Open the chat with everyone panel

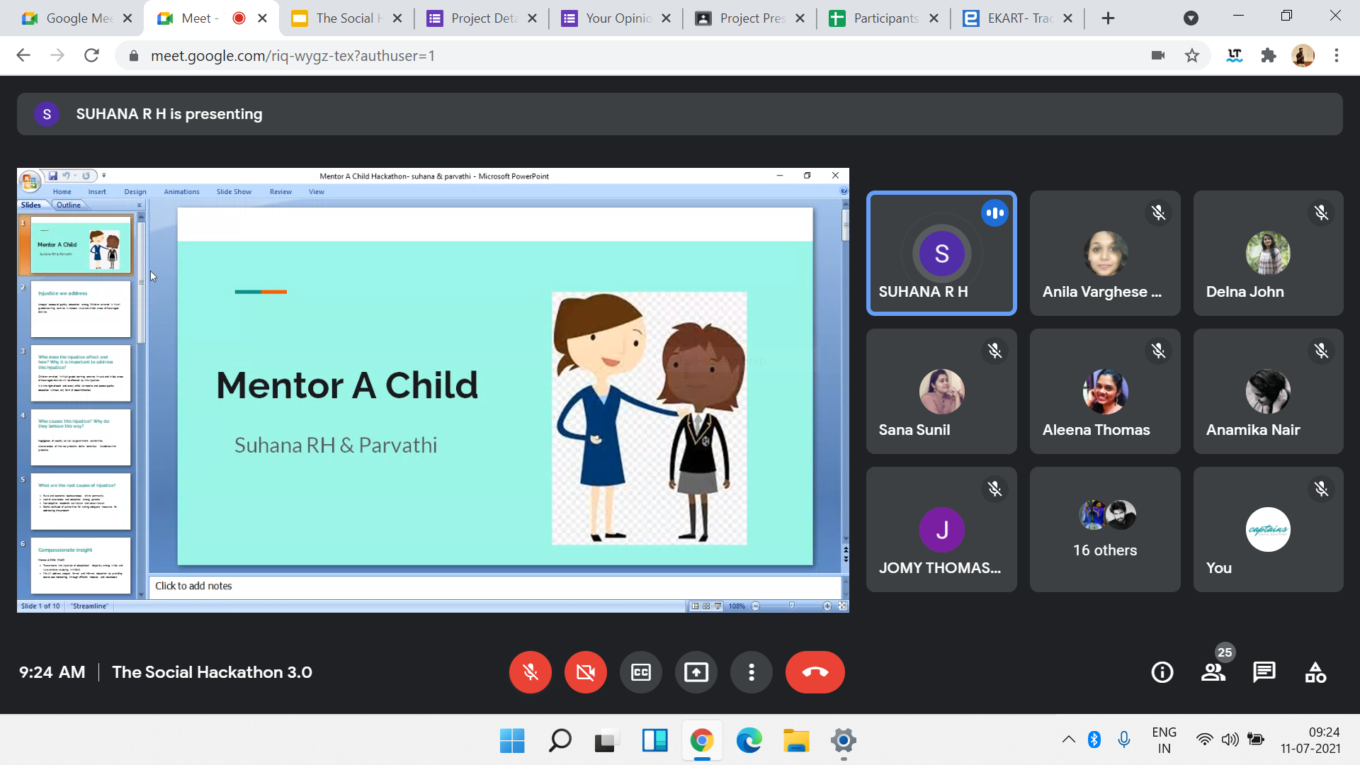coord(1264,672)
